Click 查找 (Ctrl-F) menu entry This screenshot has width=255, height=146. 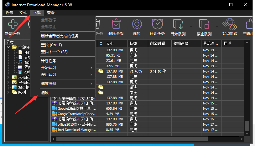[x=52, y=45]
